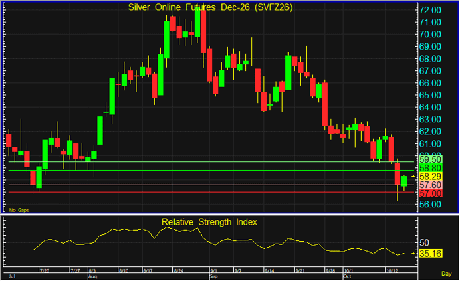
Task: Click the 66.00 price axis label
Action: 430,83
